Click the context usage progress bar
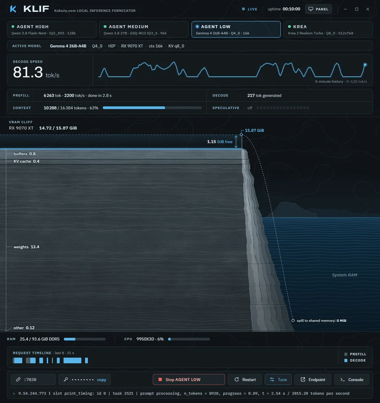This screenshot has height=403, width=380. pyautogui.click(x=152, y=107)
